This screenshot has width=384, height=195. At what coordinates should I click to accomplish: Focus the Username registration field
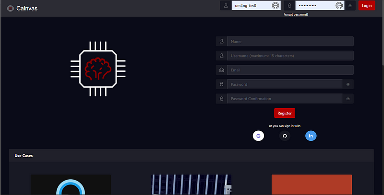click(290, 56)
